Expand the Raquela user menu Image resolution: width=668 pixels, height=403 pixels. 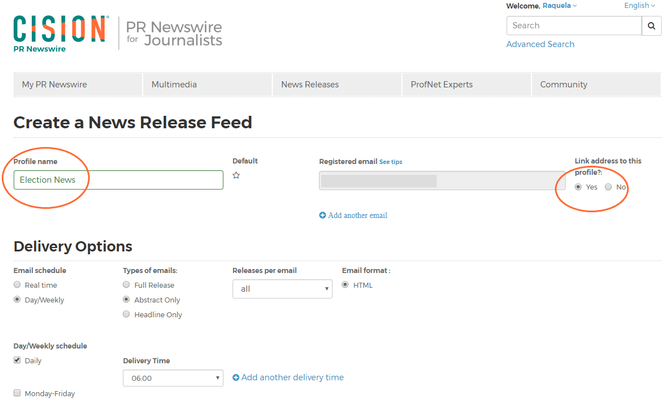point(559,6)
